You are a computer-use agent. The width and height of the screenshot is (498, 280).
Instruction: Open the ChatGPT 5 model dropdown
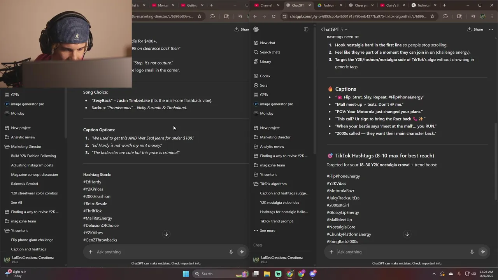point(334,30)
